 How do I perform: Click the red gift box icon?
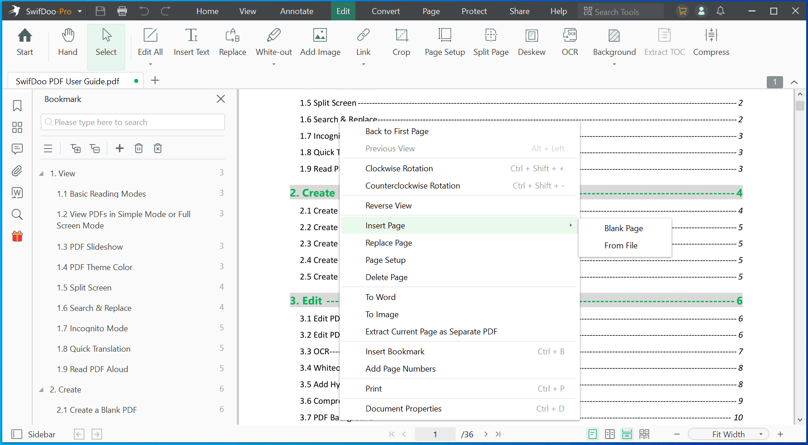tap(17, 236)
